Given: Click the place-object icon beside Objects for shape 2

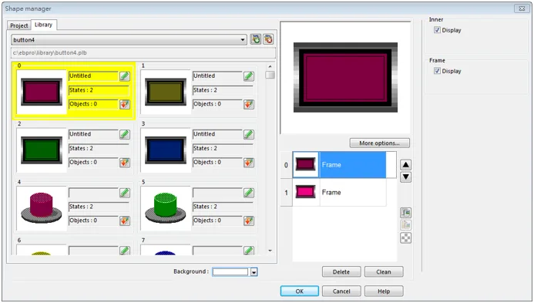Looking at the screenshot, I should coord(125,163).
